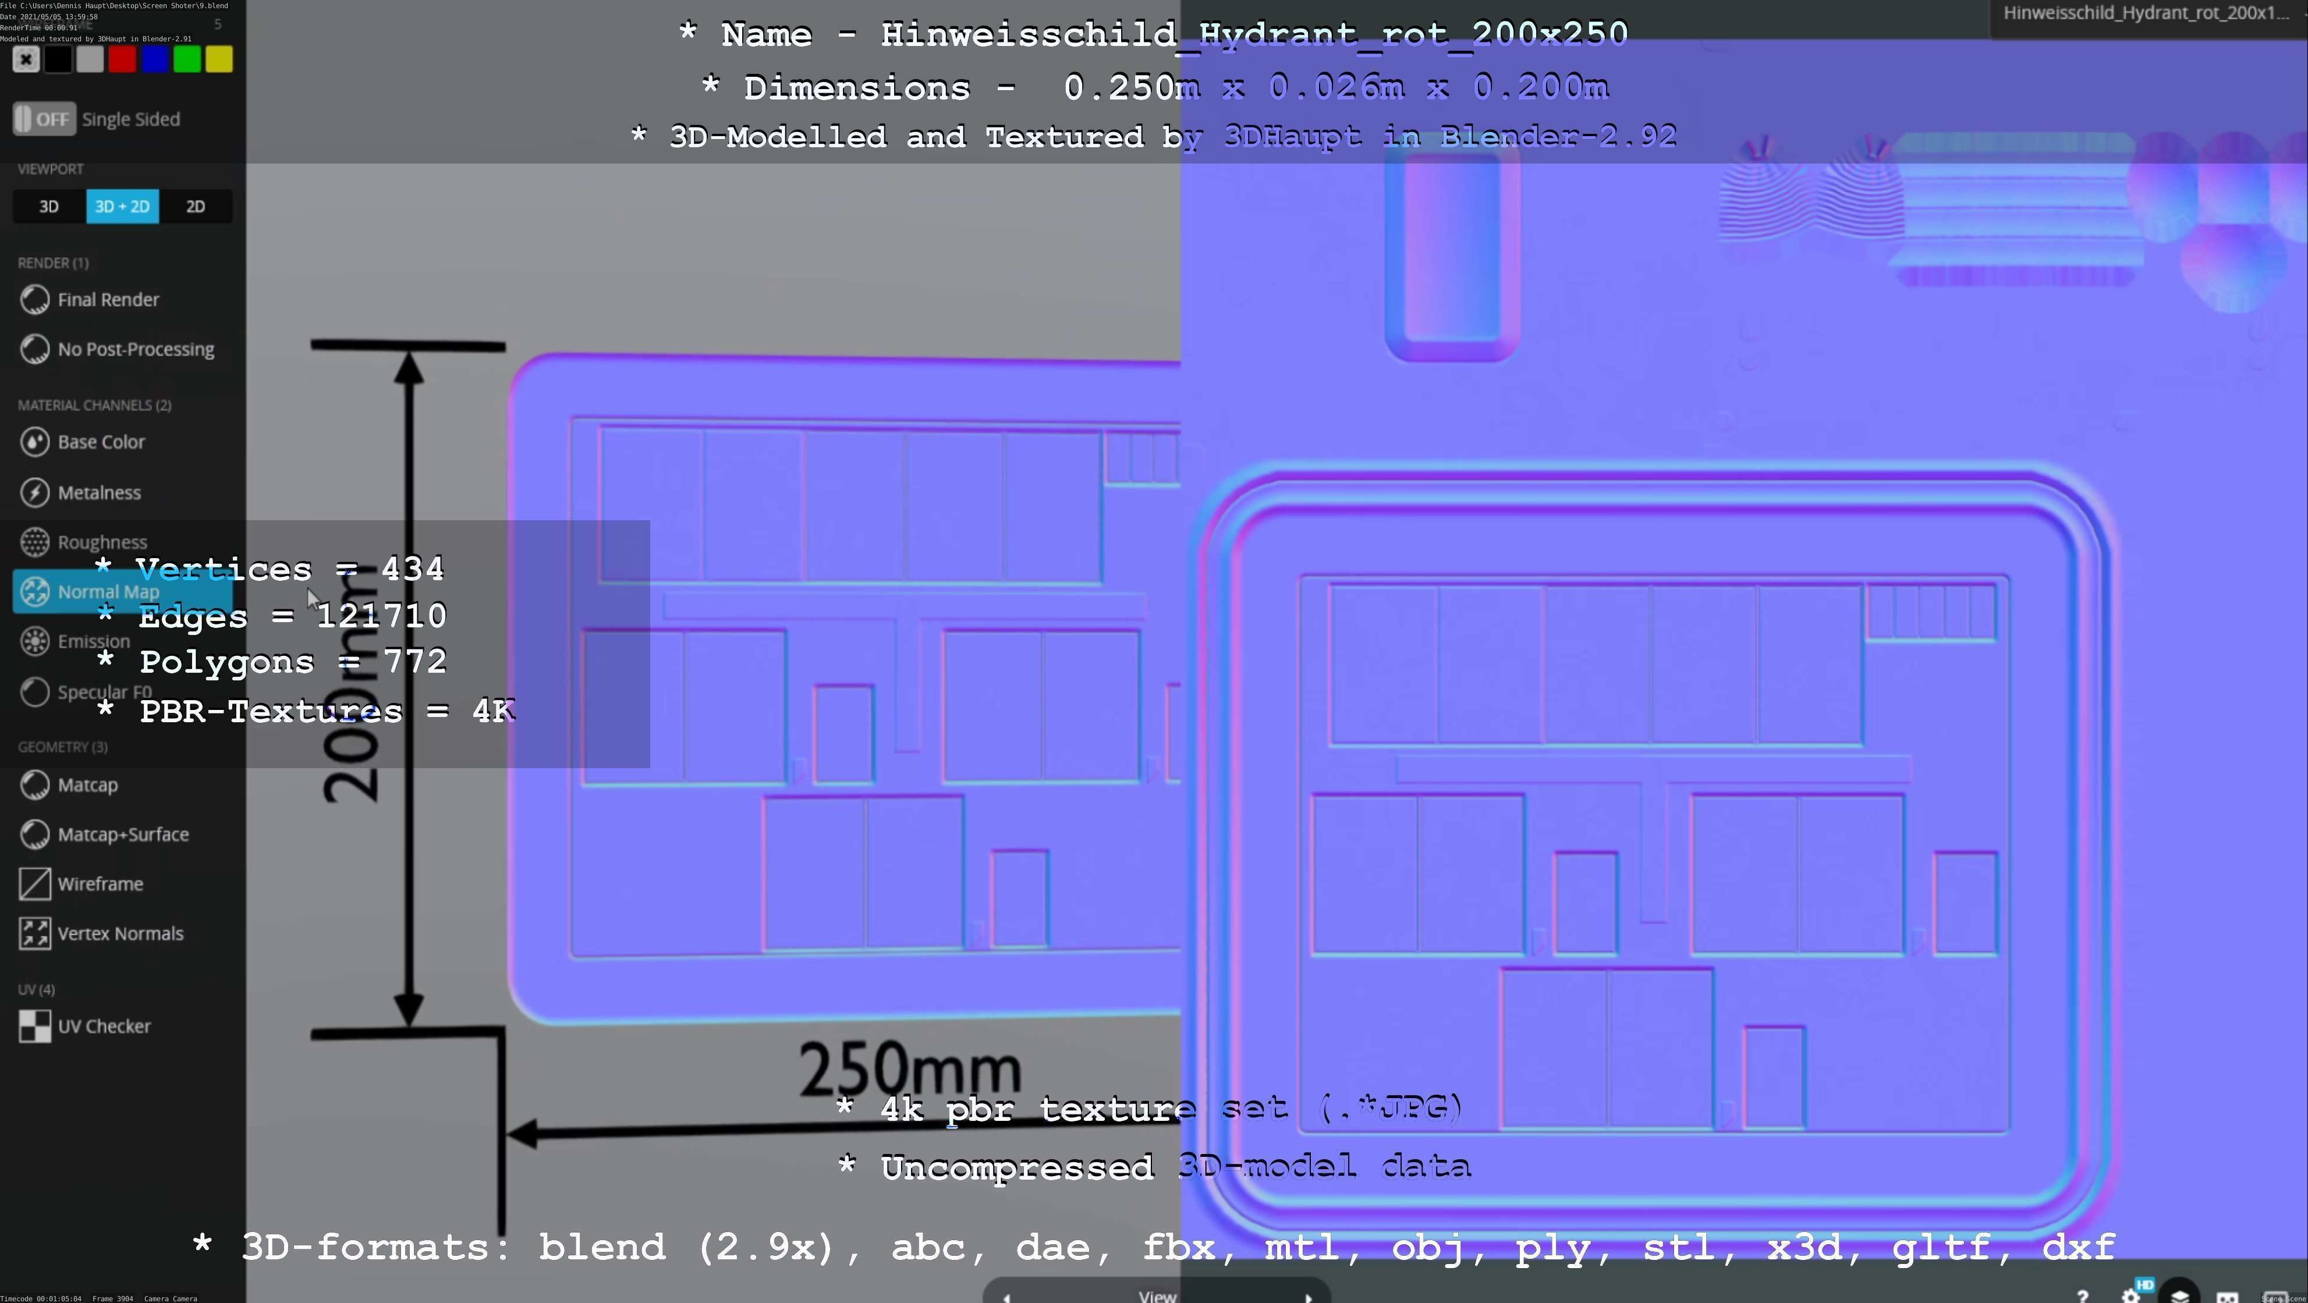Show Vertex Normals
The image size is (2308, 1303).
[x=101, y=933]
